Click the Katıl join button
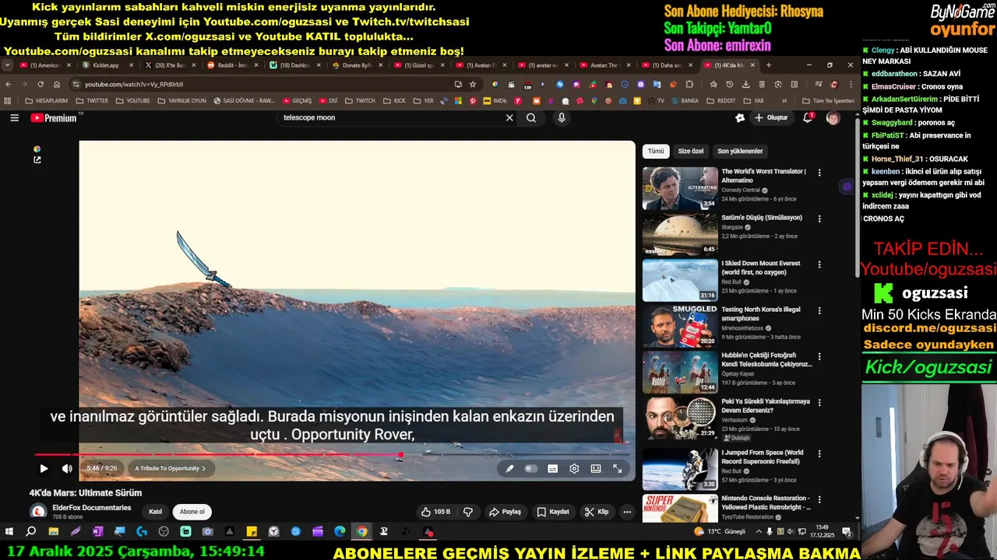Viewport: 997px width, 560px height. [156, 512]
